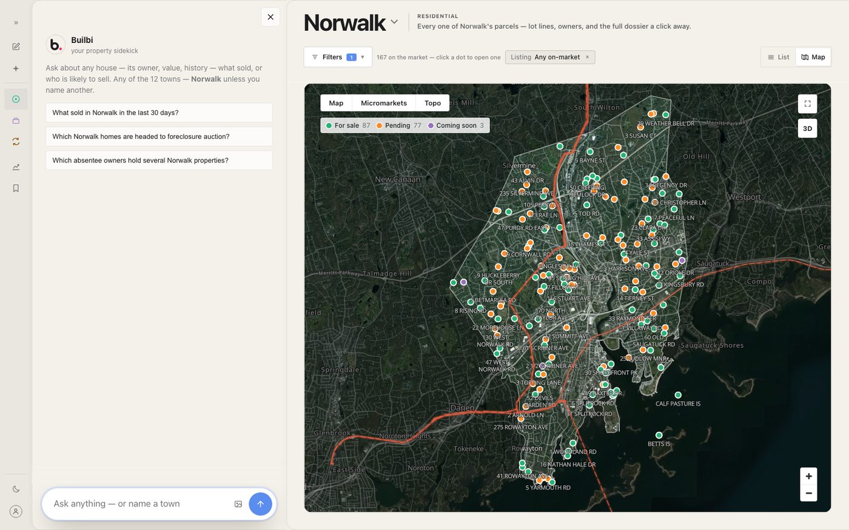Open saved items with the bookmark icon
This screenshot has height=530, width=849.
[x=16, y=188]
